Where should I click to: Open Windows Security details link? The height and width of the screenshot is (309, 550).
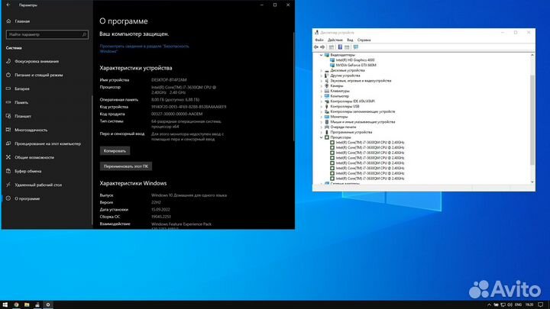coord(144,49)
